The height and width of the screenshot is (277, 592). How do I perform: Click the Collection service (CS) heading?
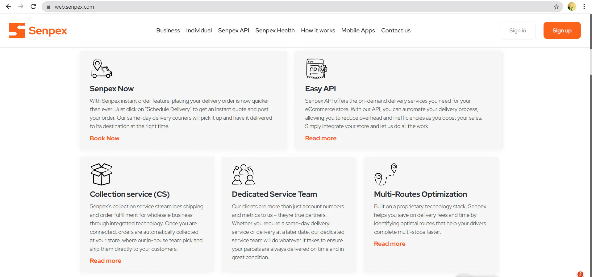click(x=130, y=194)
